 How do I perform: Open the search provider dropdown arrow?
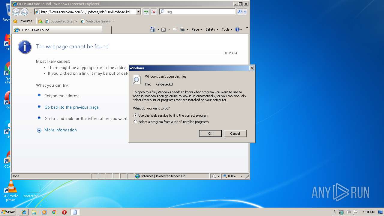coord(245,12)
